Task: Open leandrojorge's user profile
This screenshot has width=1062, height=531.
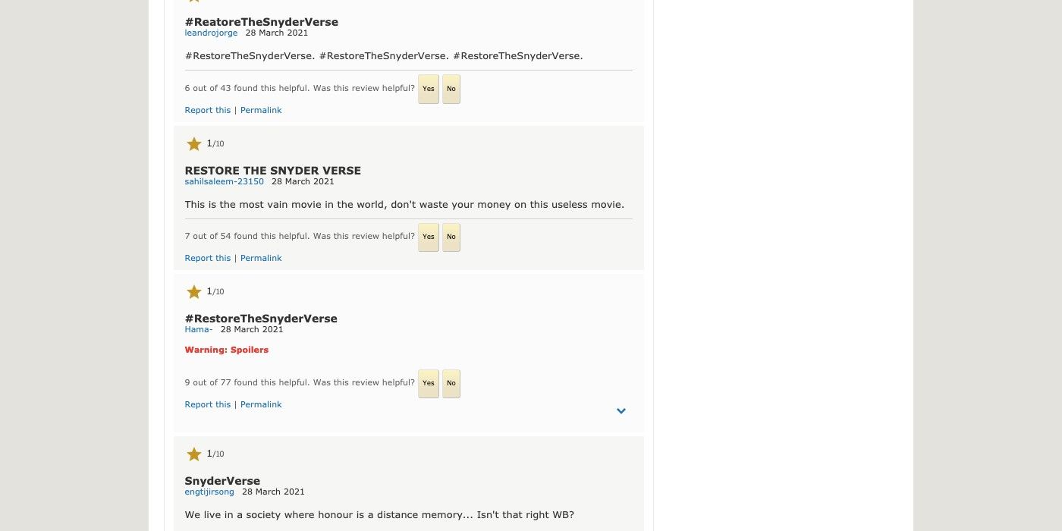Action: pyautogui.click(x=211, y=33)
